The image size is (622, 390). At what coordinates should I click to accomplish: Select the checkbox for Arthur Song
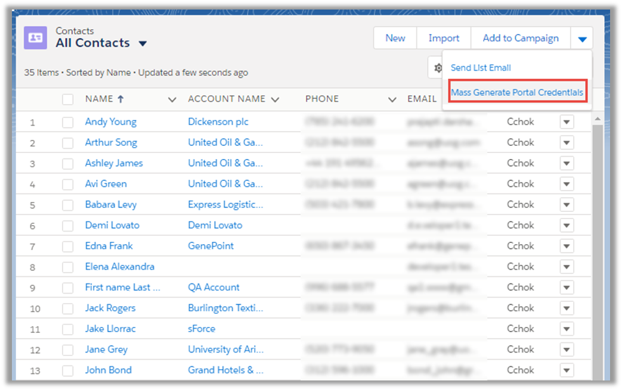pyautogui.click(x=68, y=143)
